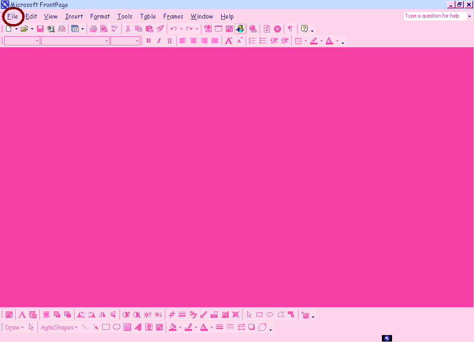
Task: Click the Print icon
Action: [94, 29]
